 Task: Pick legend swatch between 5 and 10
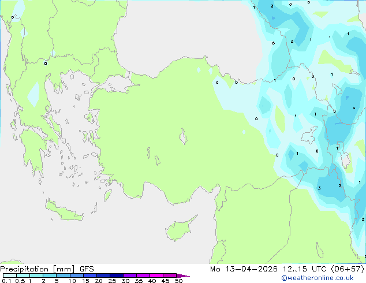tap(63, 275)
